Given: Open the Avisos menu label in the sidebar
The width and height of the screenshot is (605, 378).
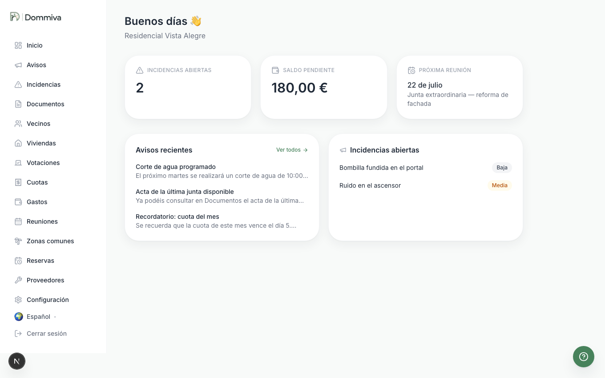Looking at the screenshot, I should [x=36, y=65].
